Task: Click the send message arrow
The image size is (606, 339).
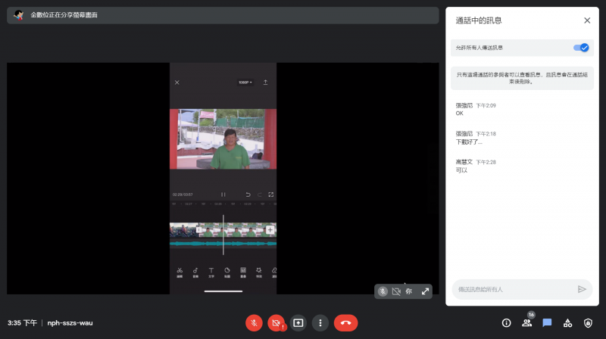Action: 582,289
